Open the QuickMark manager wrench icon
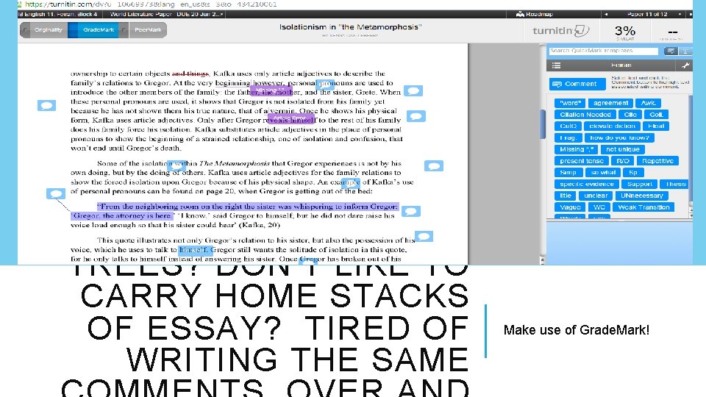Viewport: 706px width, 397px height. [685, 65]
